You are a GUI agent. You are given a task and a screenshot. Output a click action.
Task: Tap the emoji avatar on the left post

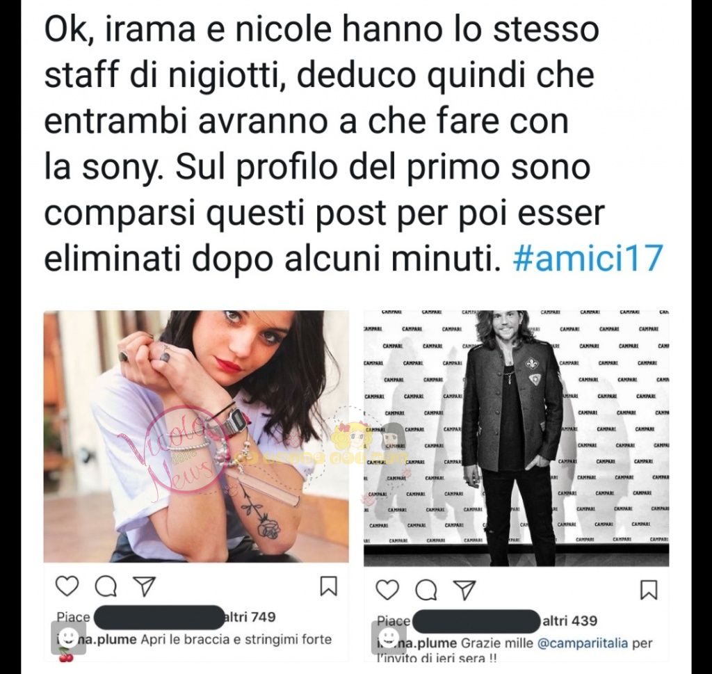click(68, 638)
